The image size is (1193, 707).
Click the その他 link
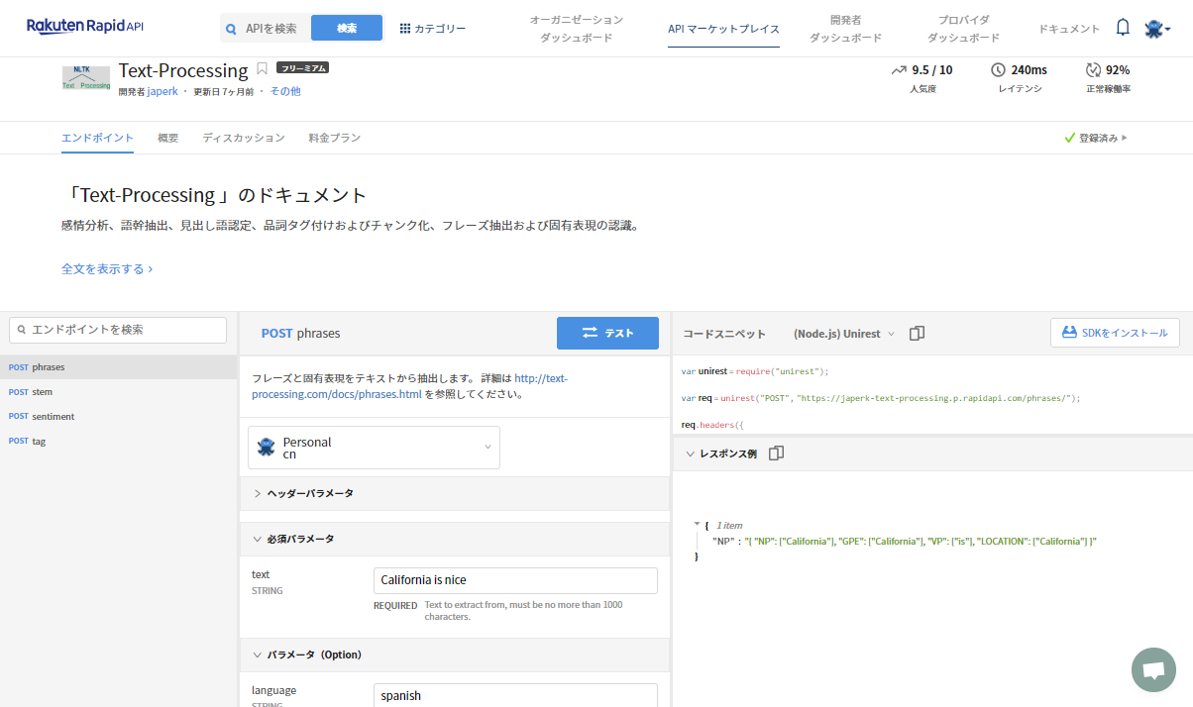285,91
